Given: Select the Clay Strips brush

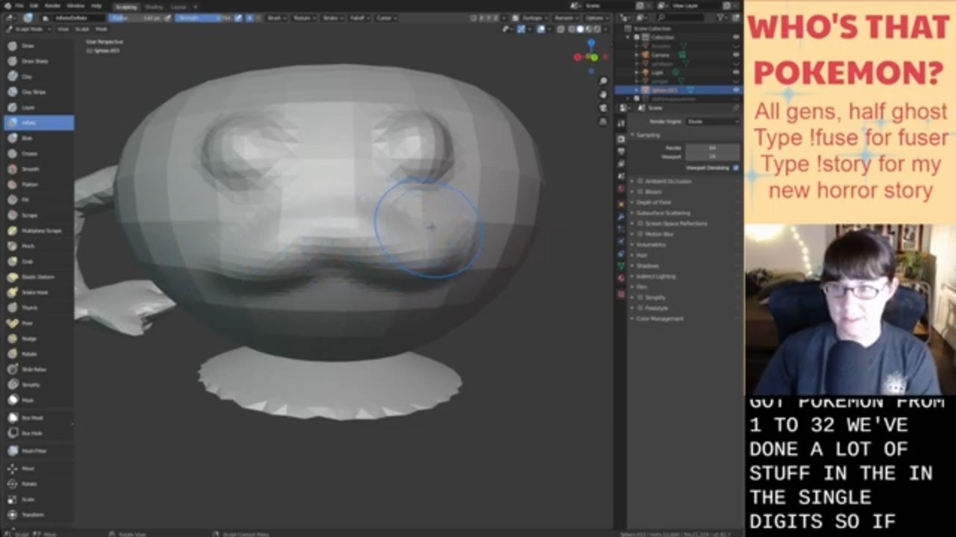Looking at the screenshot, I should (x=37, y=92).
